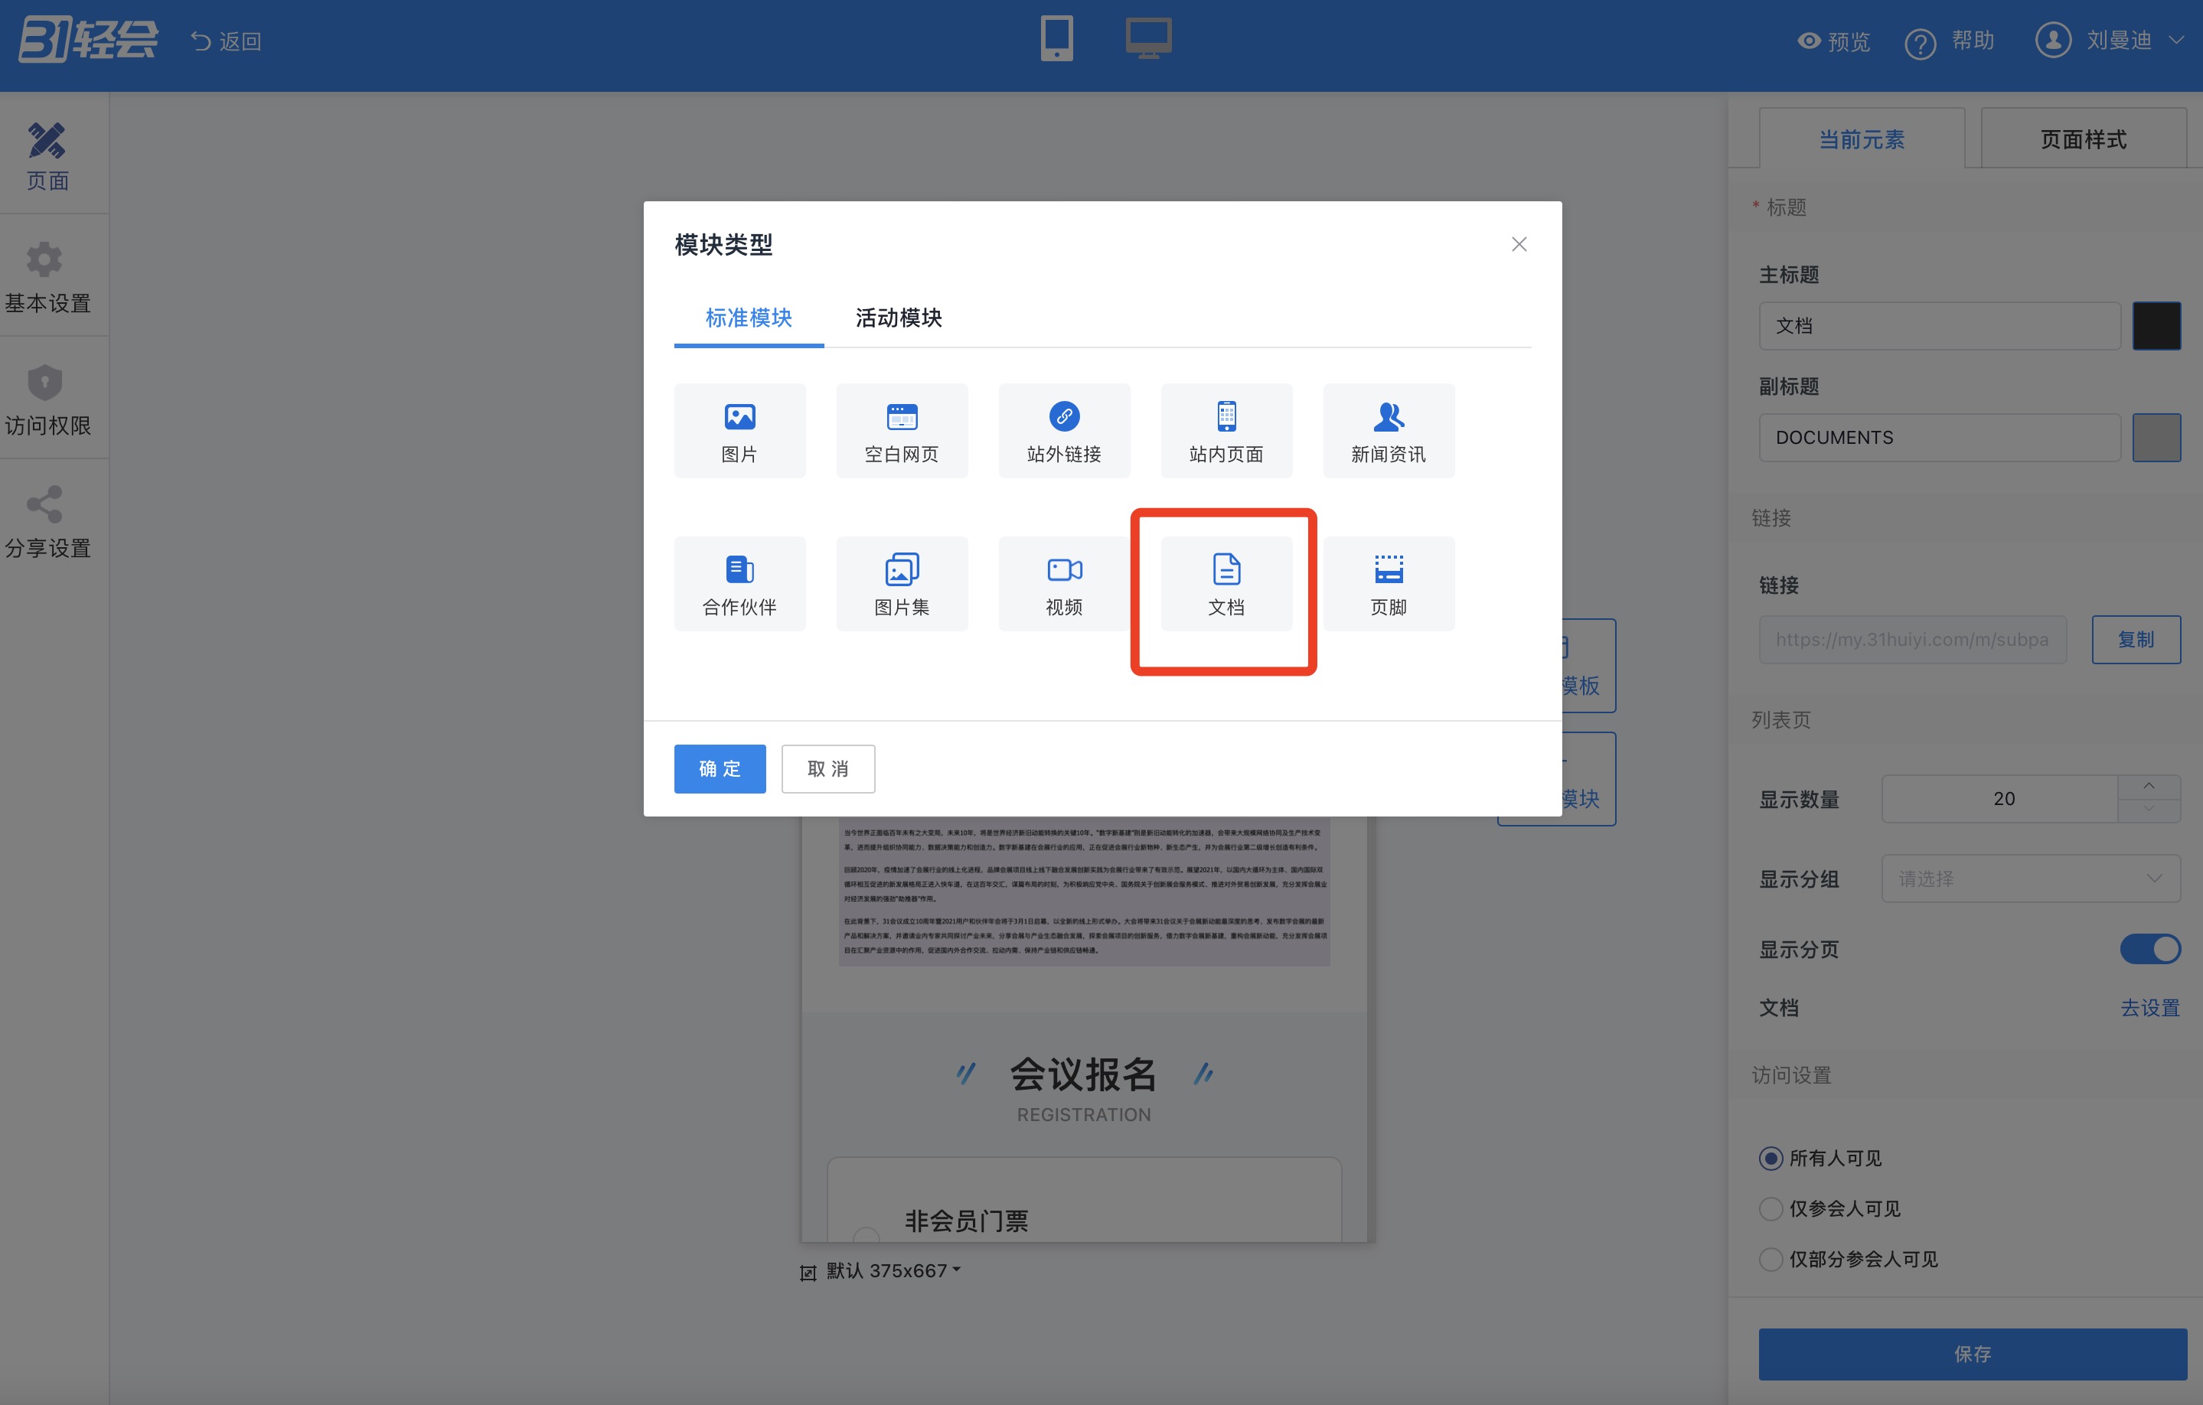This screenshot has height=1405, width=2203.
Task: Switch to the 活动模块 tab
Action: (x=899, y=318)
